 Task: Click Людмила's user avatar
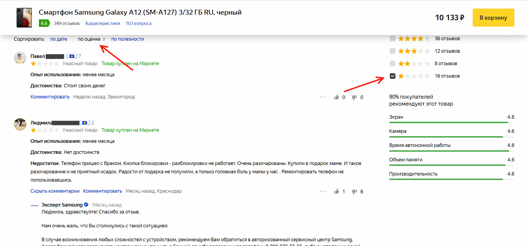(x=20, y=124)
